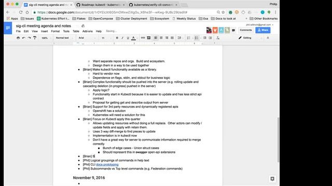Toggle italic formatting
Screen dimensions: 332x186
click(122, 38)
